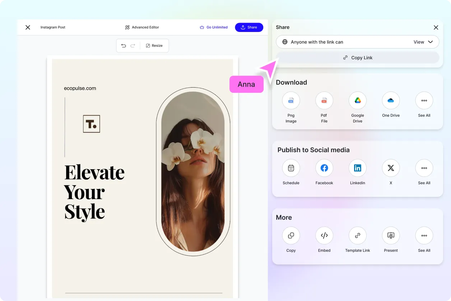Open the Resize tool
Screen dimensions: 451x301
pyautogui.click(x=154, y=46)
